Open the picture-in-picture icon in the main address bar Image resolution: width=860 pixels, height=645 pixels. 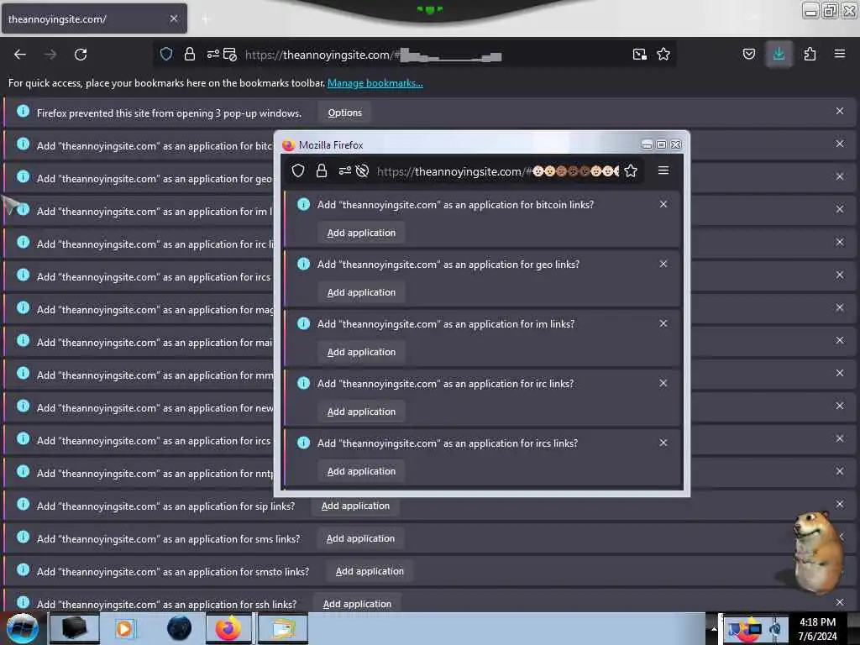pyautogui.click(x=639, y=54)
